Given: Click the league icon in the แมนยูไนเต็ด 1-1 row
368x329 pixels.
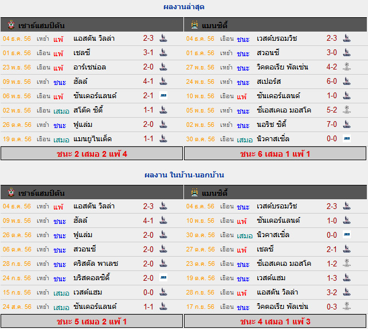Looking at the screenshot, I should tap(163, 138).
